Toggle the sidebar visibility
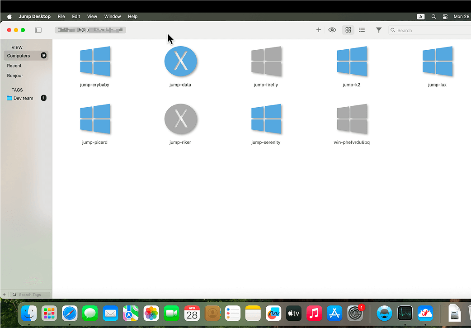Screen dimensions: 471x328 tap(38, 29)
